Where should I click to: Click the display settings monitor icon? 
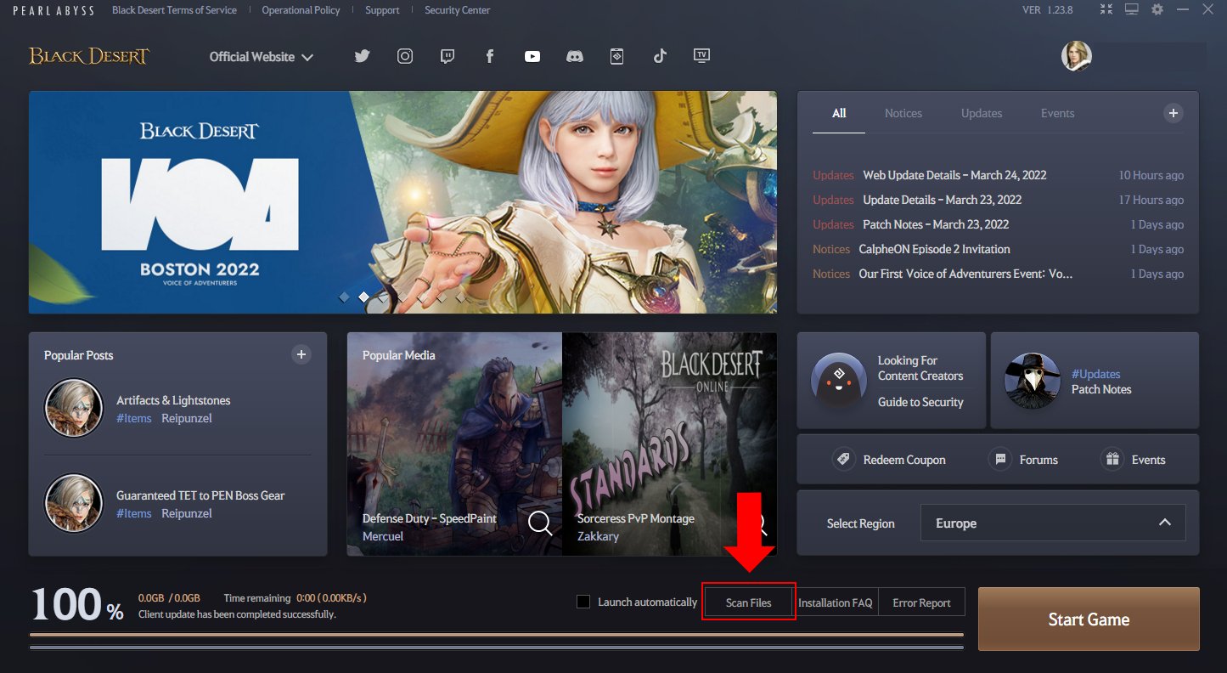(1130, 10)
